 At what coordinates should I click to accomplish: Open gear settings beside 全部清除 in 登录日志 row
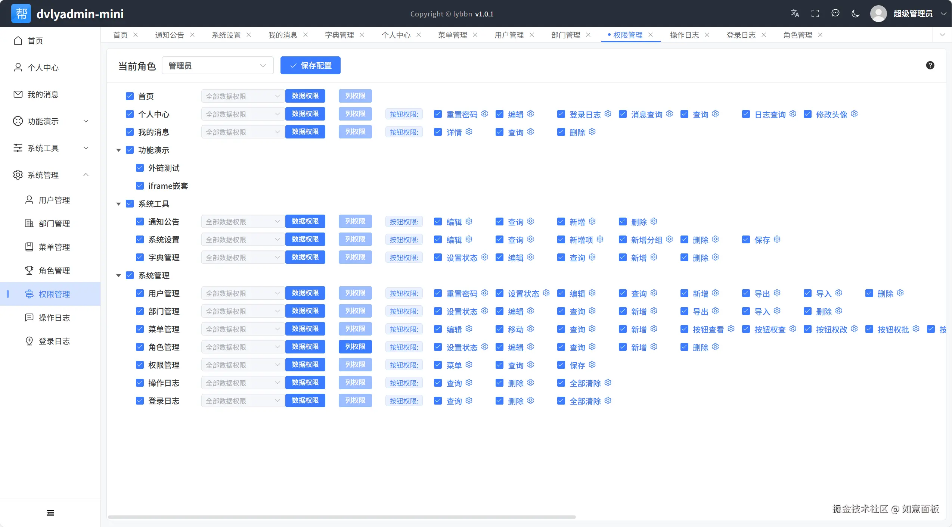(608, 400)
